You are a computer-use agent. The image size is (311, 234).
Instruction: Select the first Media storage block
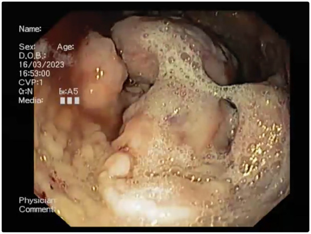point(62,101)
